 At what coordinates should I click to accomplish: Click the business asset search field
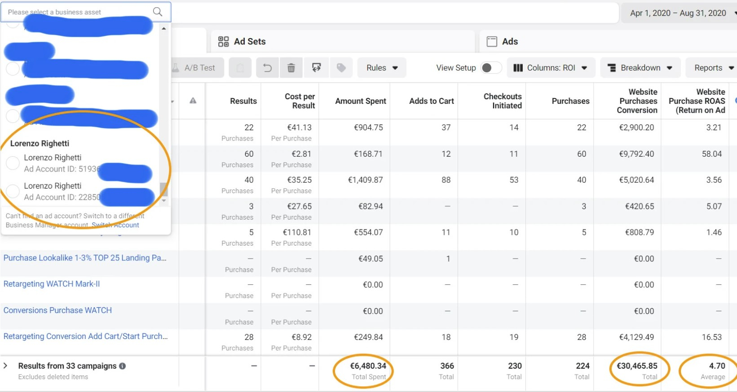point(76,12)
